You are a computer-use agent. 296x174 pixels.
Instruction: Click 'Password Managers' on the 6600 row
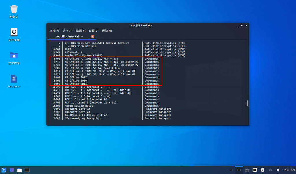coord(158,118)
